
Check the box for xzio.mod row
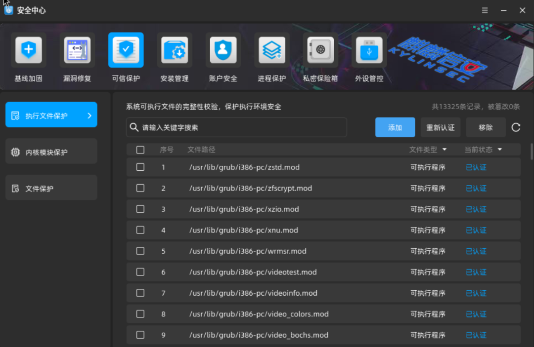pos(140,209)
